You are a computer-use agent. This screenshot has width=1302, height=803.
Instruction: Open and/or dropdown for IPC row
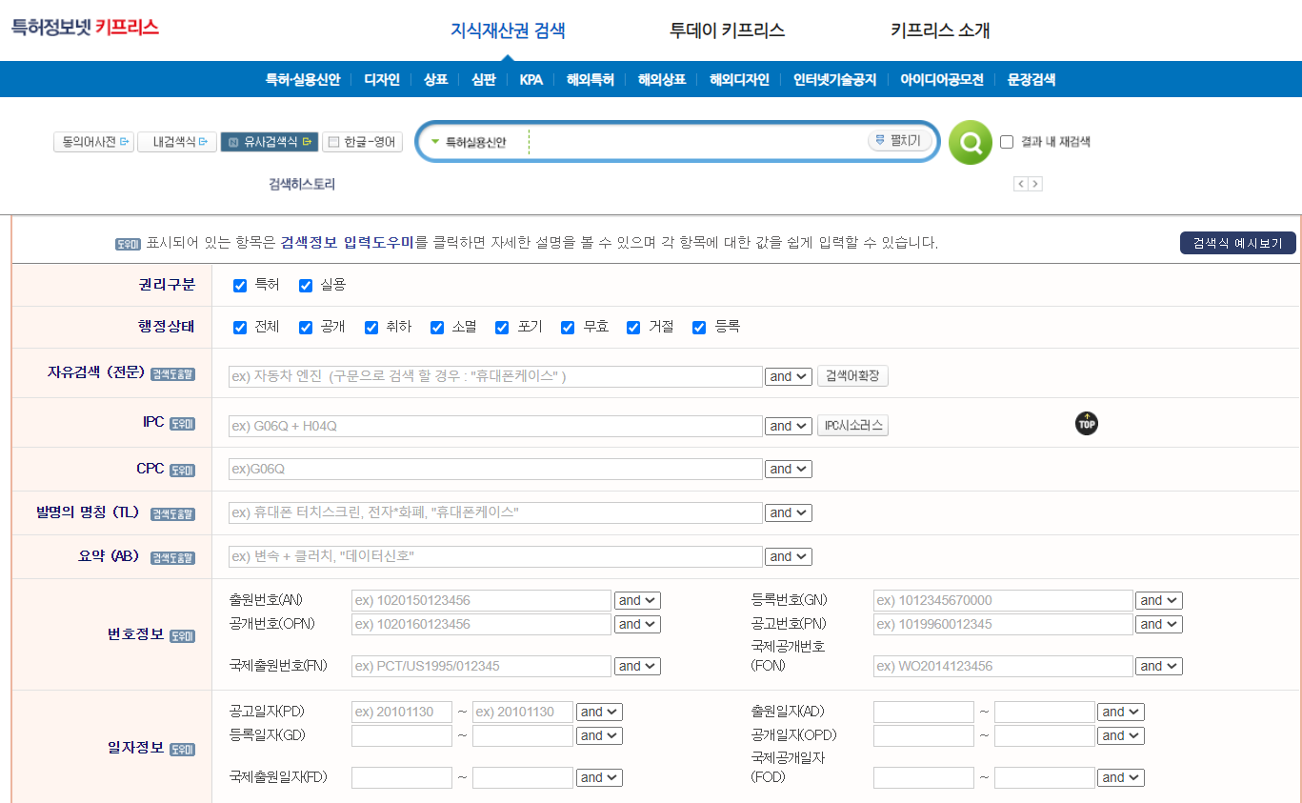pos(789,427)
